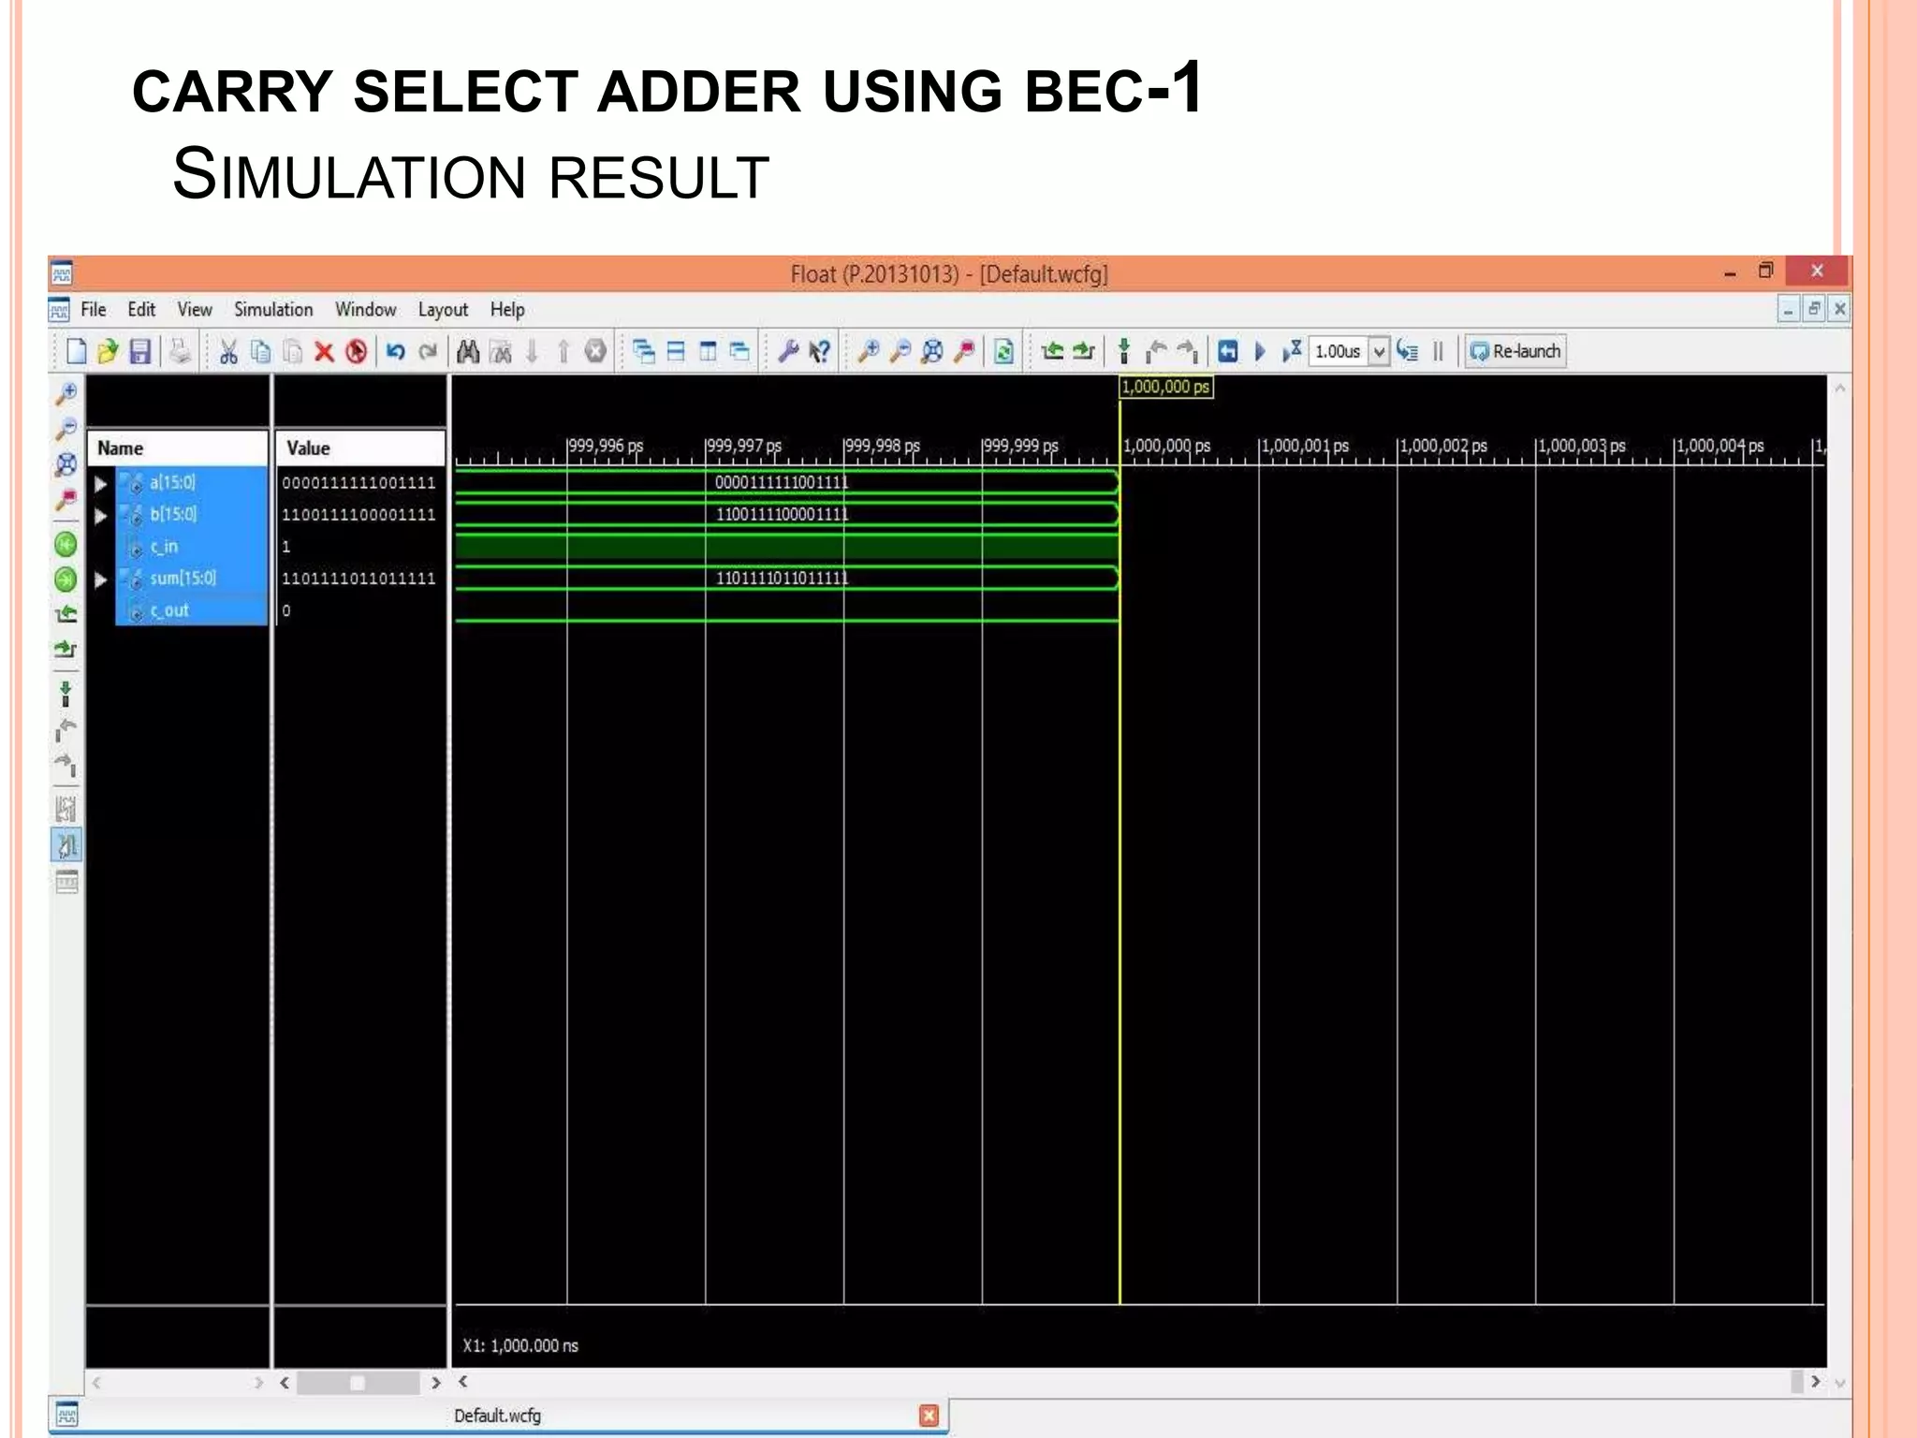Expand the sum[15:0] bus signal
This screenshot has width=1917, height=1438.
[x=100, y=580]
